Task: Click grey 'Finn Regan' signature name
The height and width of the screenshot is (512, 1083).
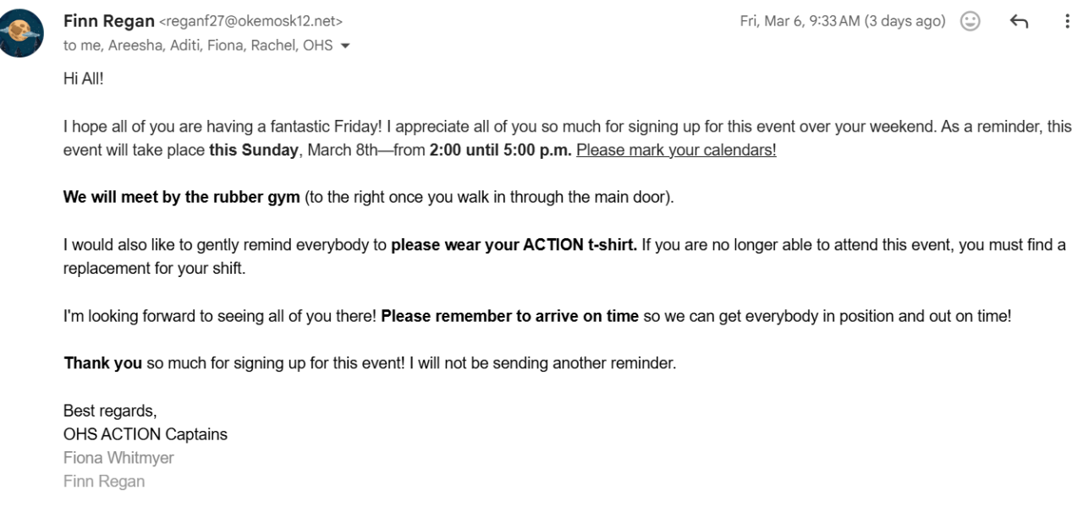Action: 103,482
